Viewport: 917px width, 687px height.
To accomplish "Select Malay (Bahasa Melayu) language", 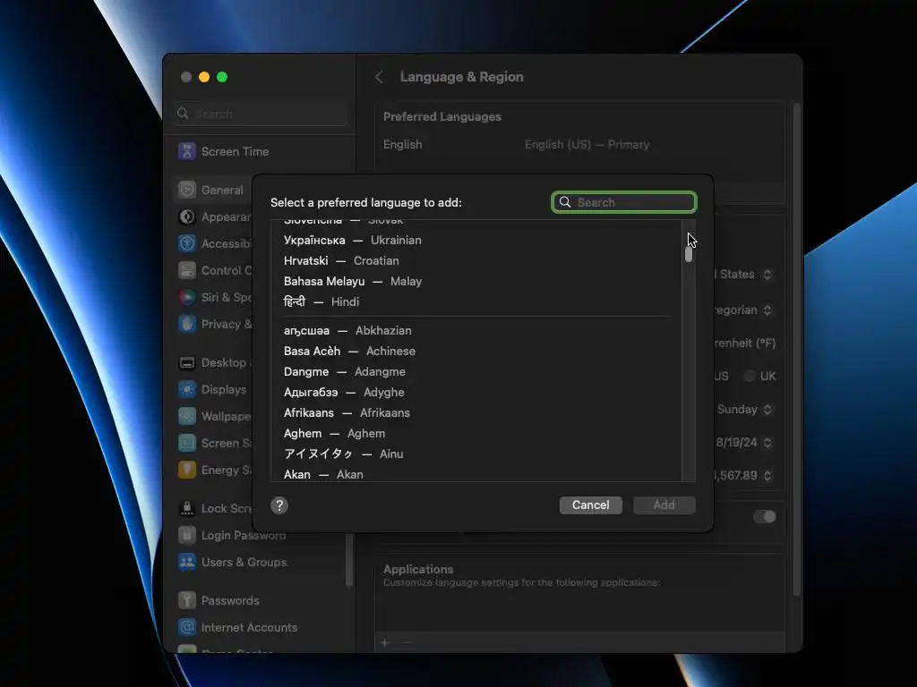I will (x=476, y=281).
